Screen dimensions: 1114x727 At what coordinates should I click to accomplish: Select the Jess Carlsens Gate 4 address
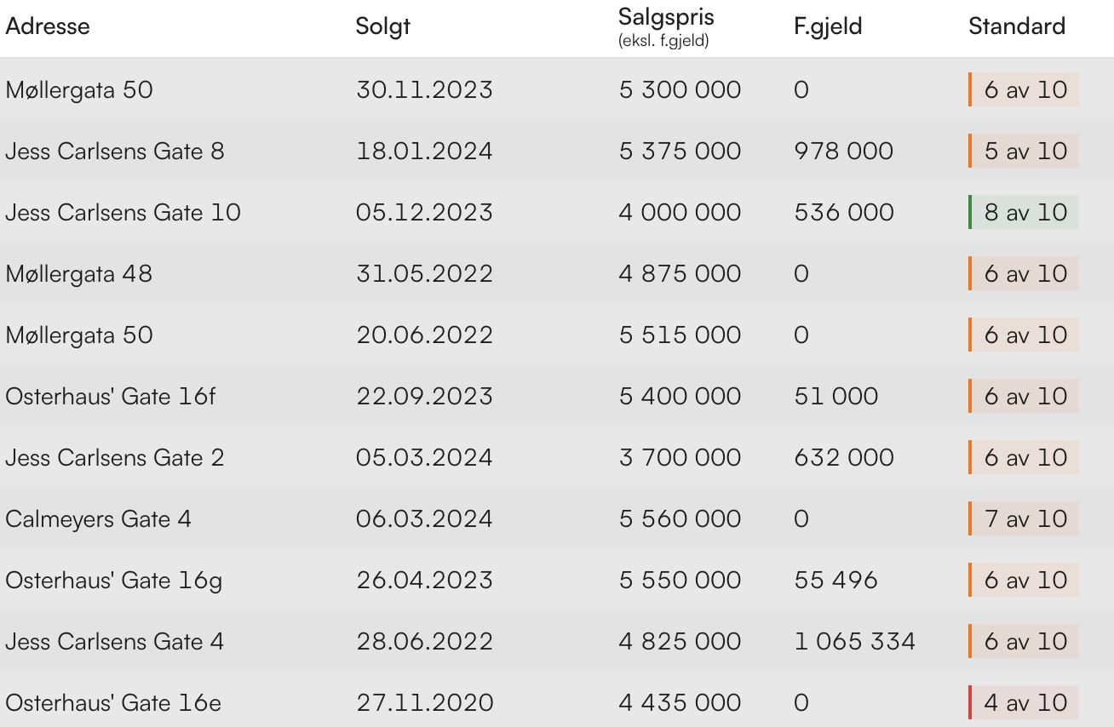pyautogui.click(x=115, y=642)
